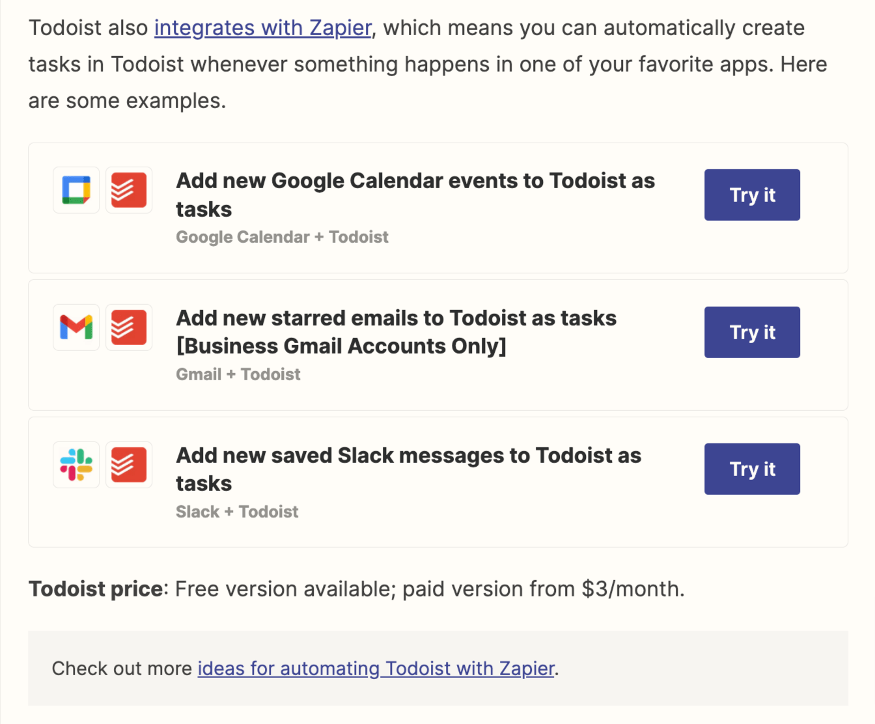The image size is (875, 724).
Task: Click the 'Add new saved Slack messages' title
Action: 408,469
